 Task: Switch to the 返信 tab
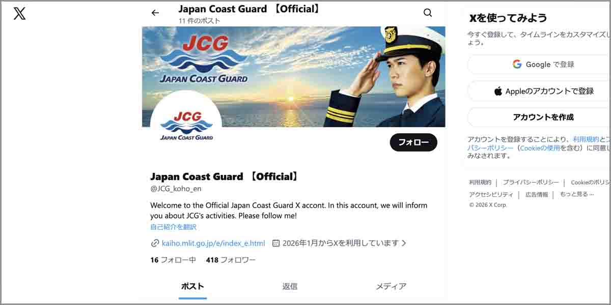[x=290, y=286]
